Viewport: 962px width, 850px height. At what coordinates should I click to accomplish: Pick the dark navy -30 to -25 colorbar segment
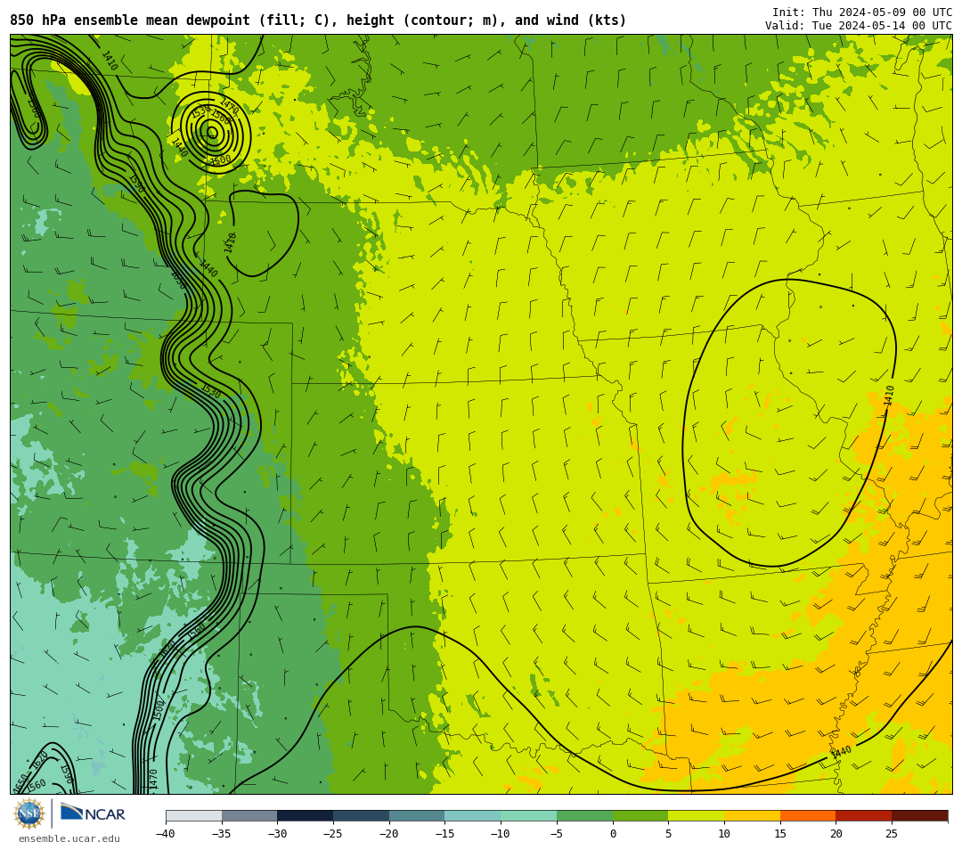306,815
